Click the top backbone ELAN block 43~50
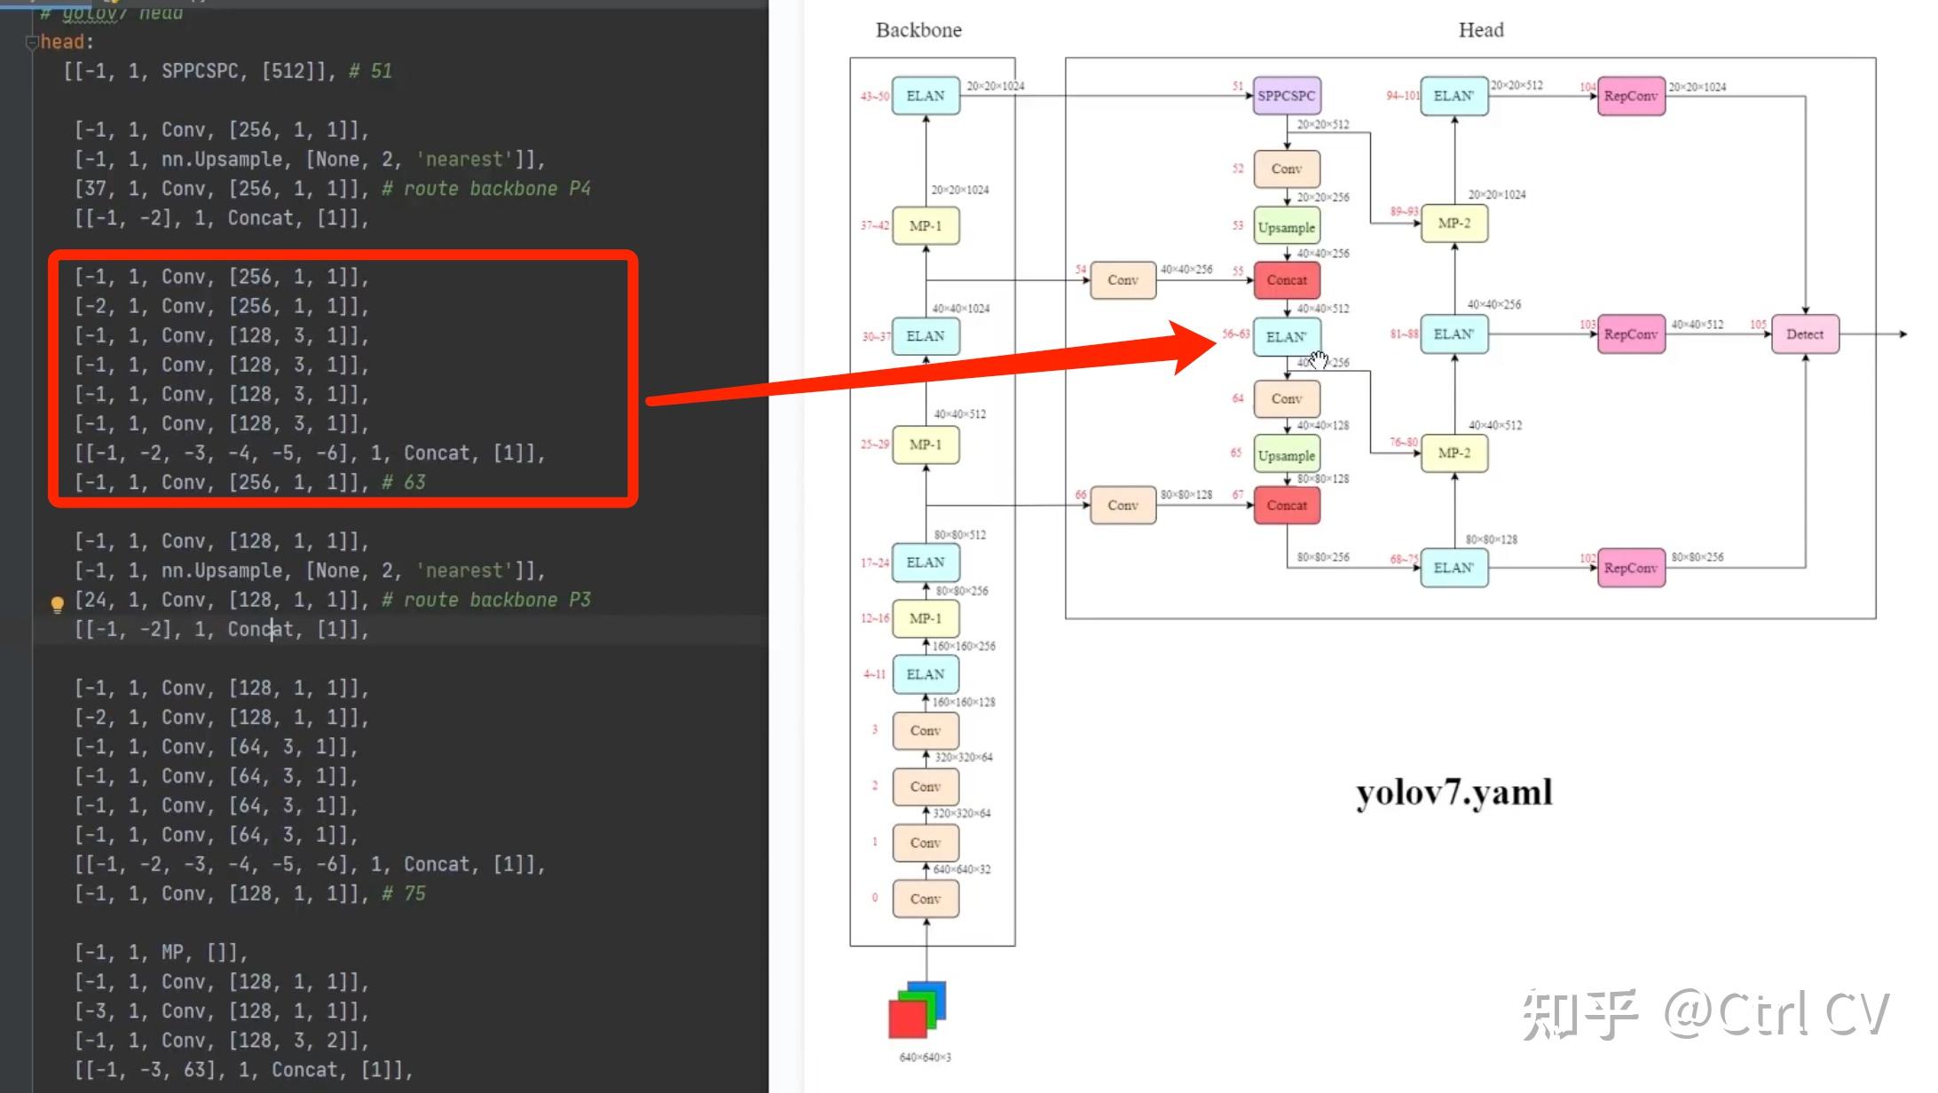This screenshot has height=1093, width=1938. (x=925, y=96)
